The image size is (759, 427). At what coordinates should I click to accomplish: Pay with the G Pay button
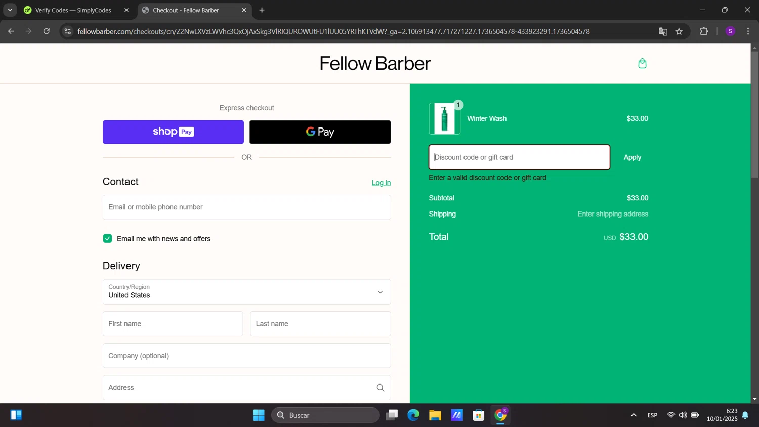(320, 132)
